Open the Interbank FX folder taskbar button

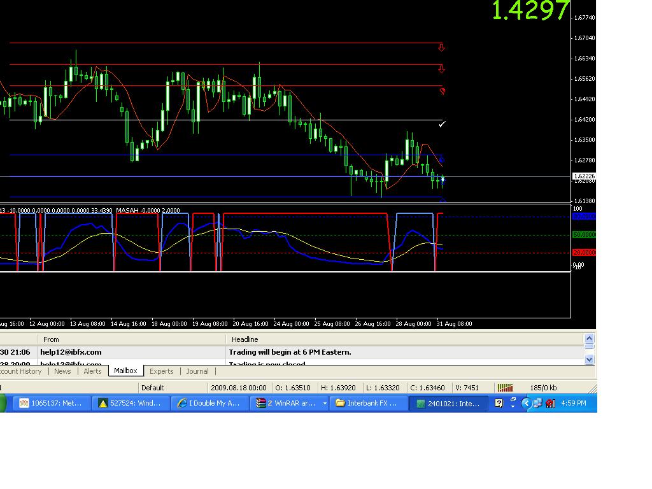pyautogui.click(x=368, y=403)
